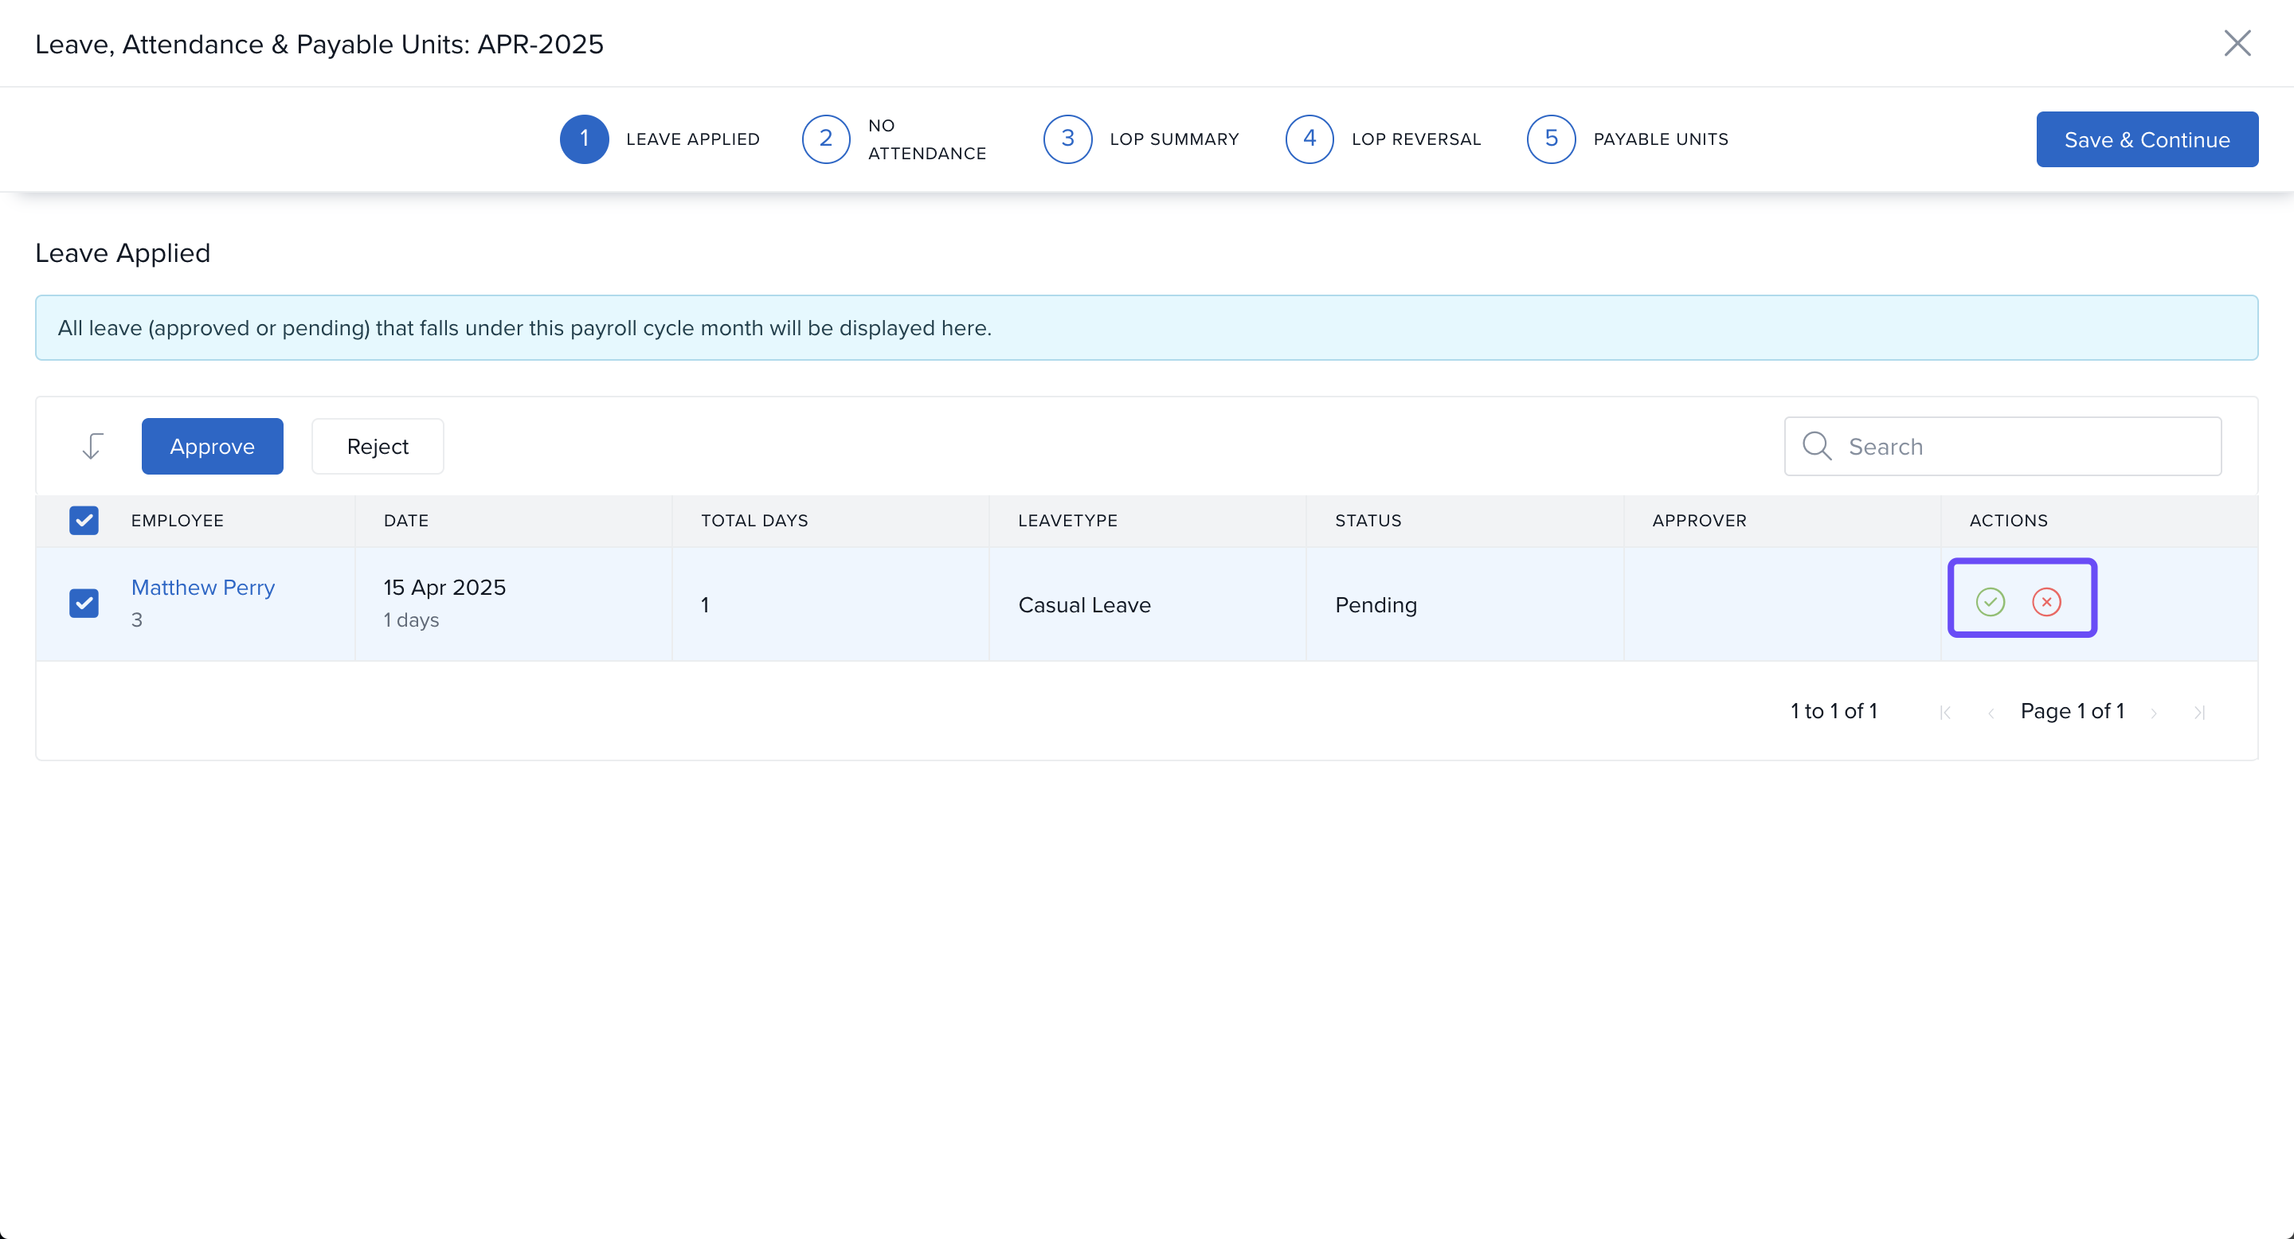This screenshot has height=1239, width=2294.
Task: Deselect Matthew Perry row checkbox
Action: click(x=84, y=604)
